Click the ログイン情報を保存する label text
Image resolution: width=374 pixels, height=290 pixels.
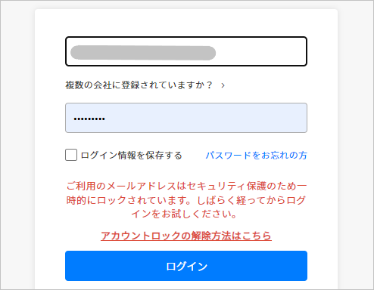(x=131, y=156)
